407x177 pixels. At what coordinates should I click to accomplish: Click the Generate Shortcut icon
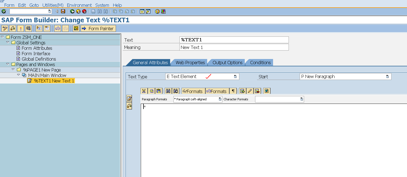click(x=148, y=11)
